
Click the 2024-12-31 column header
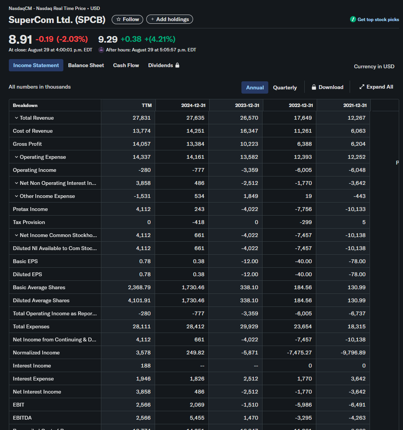[x=193, y=105]
